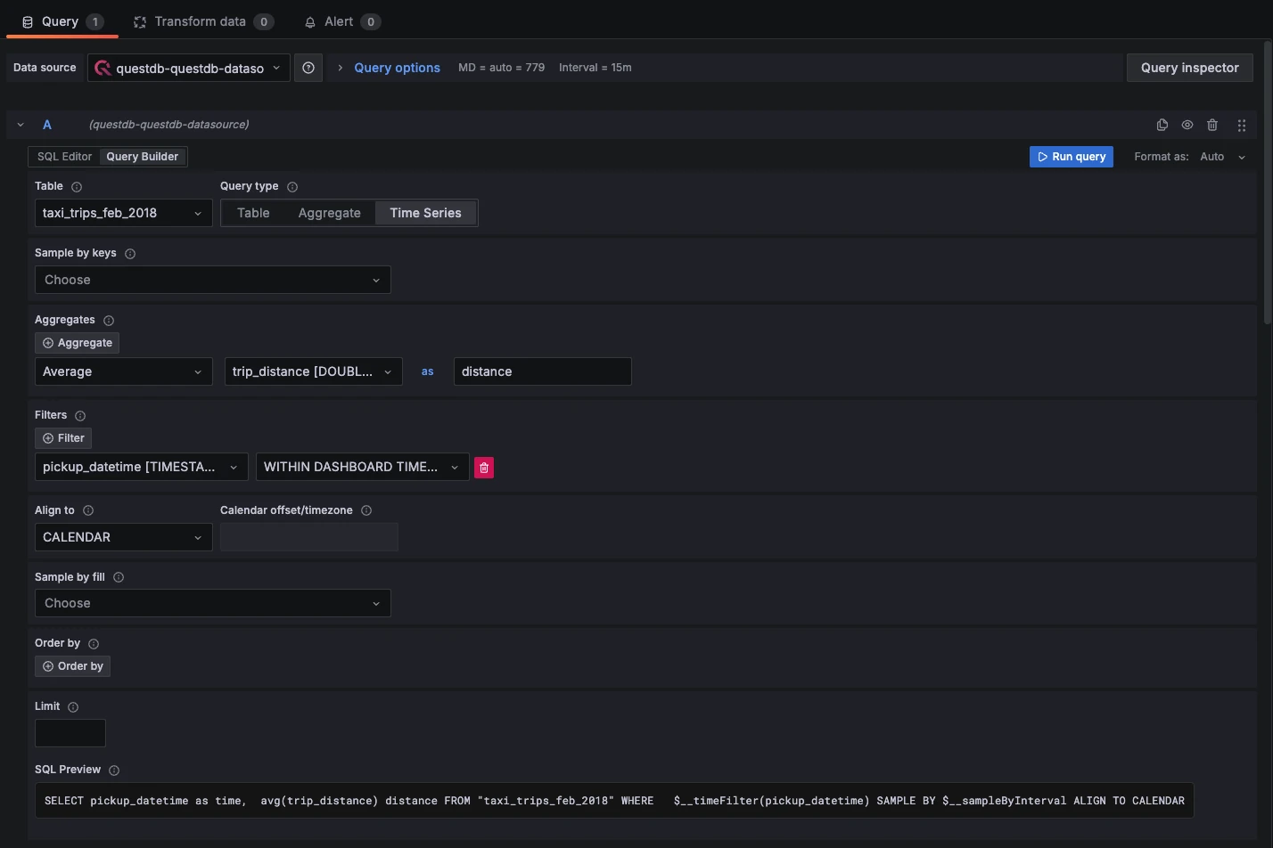Click info icon beside Limit label
1273x848 pixels.
click(73, 707)
